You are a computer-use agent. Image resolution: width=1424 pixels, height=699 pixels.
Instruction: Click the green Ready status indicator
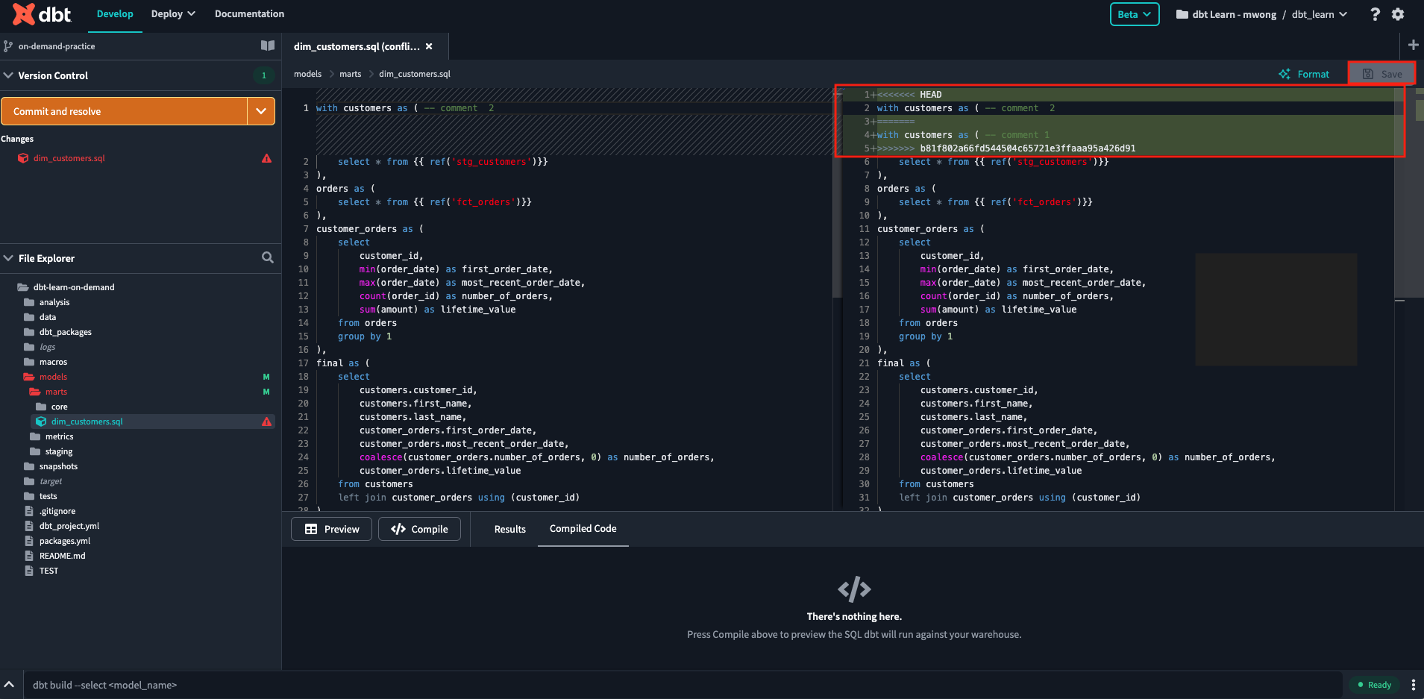coord(1375,684)
